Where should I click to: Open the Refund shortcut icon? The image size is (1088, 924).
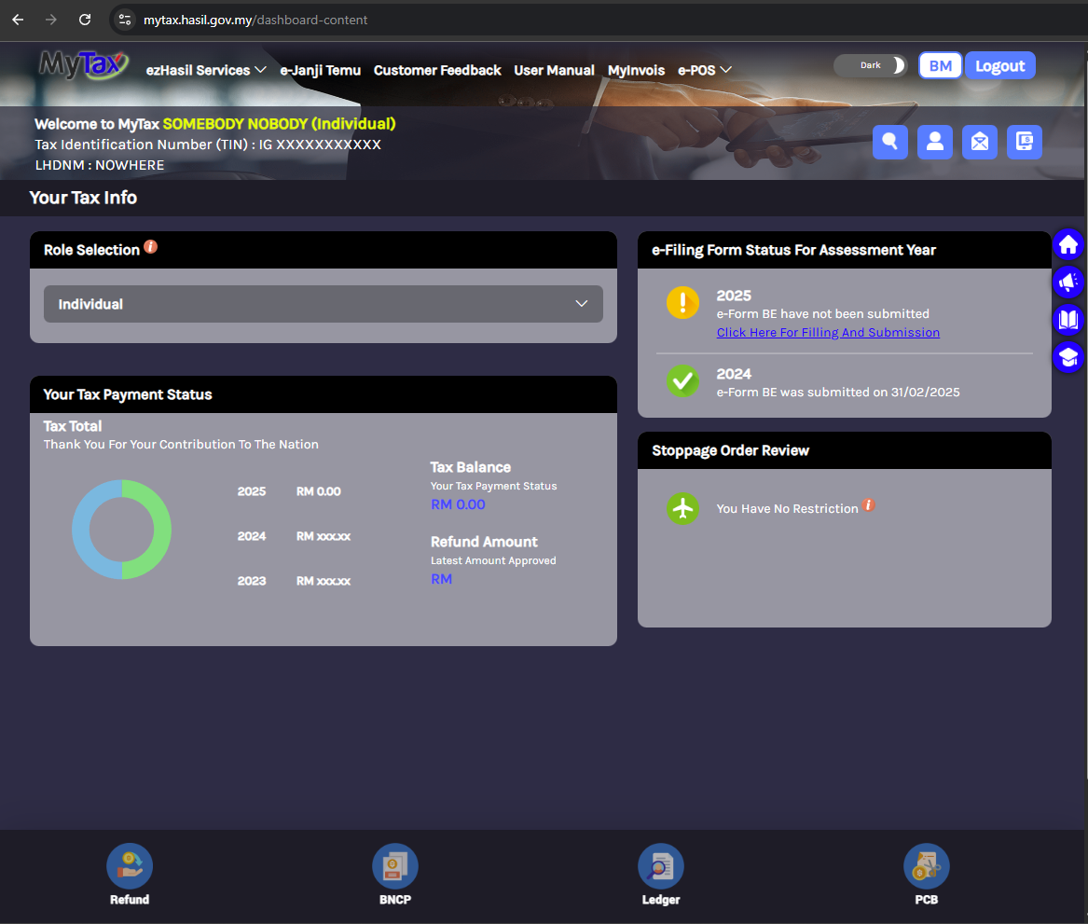130,866
